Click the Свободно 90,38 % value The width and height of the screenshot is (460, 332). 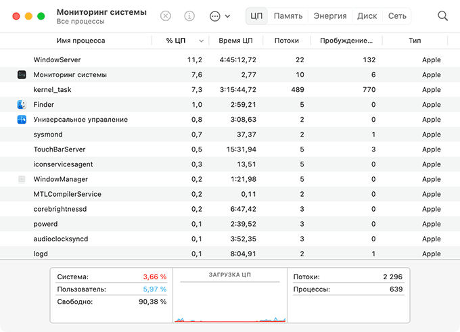[x=153, y=302]
